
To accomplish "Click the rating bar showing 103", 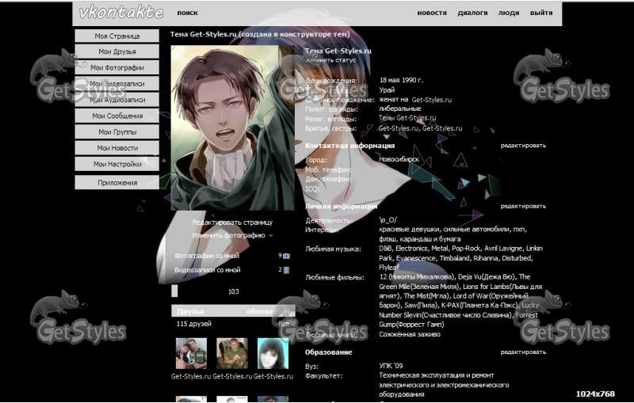I will pos(233,291).
